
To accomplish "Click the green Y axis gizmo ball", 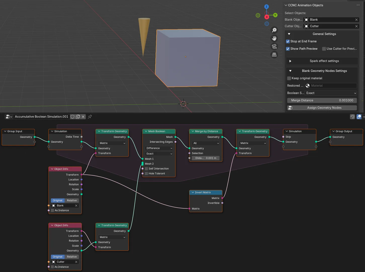I will 275,15.
